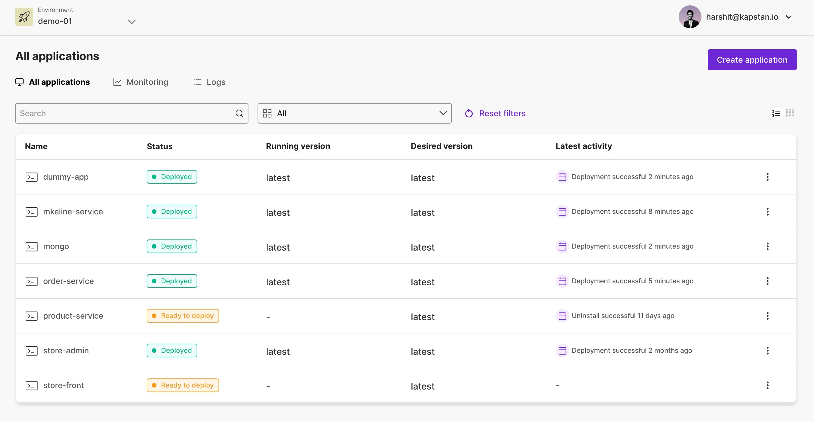Viewport: 814px width, 422px height.
Task: Open dummy-app application
Action: pos(66,177)
